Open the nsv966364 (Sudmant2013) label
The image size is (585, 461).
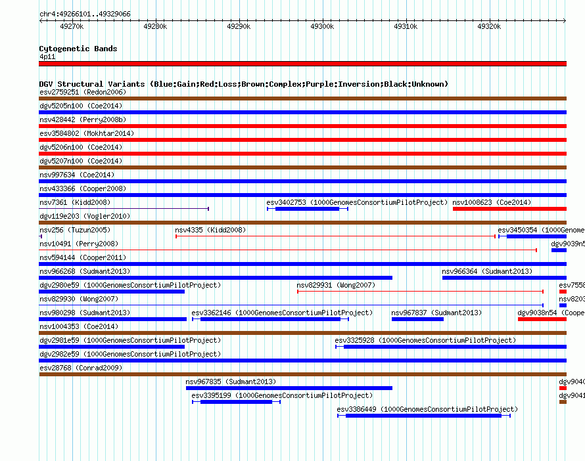(487, 271)
